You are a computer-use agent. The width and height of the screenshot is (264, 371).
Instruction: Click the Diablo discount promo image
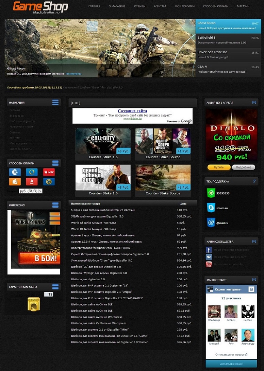click(x=231, y=135)
